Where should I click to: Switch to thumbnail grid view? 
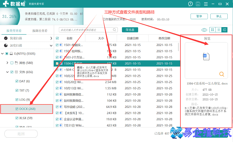click(212, 30)
